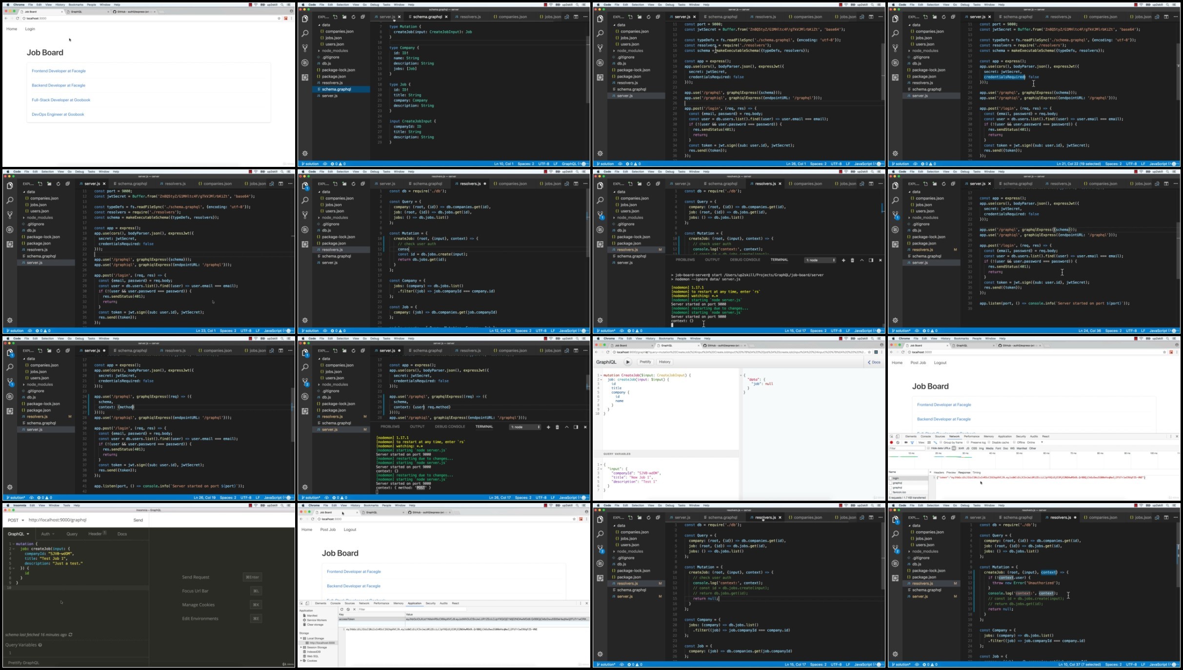The height and width of the screenshot is (670, 1183).
Task: Click the capture screenshots camera icon in Network panel
Action: (x=906, y=443)
